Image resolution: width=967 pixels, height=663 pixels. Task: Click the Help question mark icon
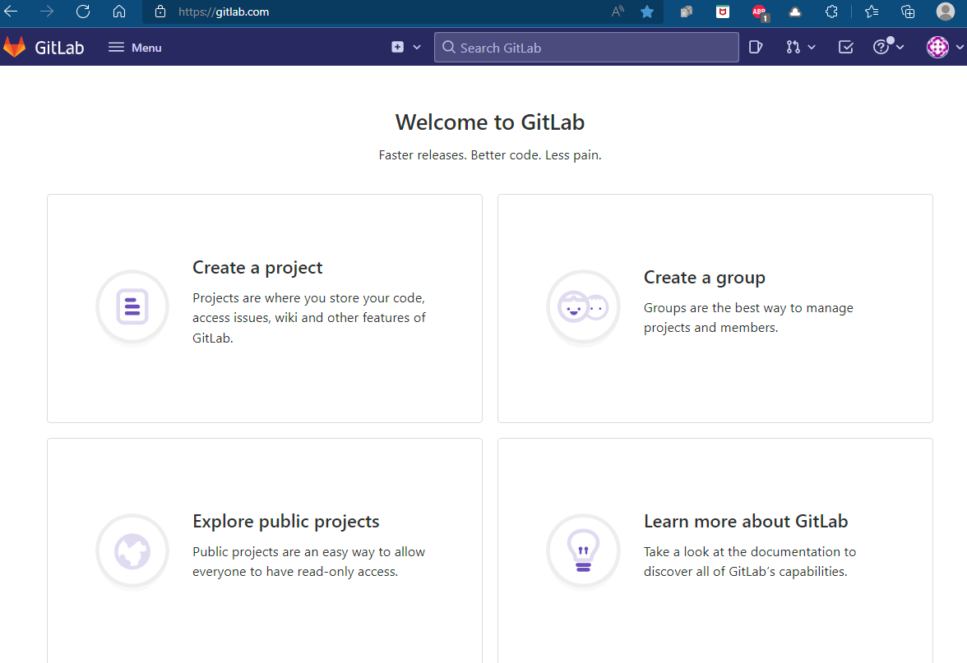[x=881, y=47]
